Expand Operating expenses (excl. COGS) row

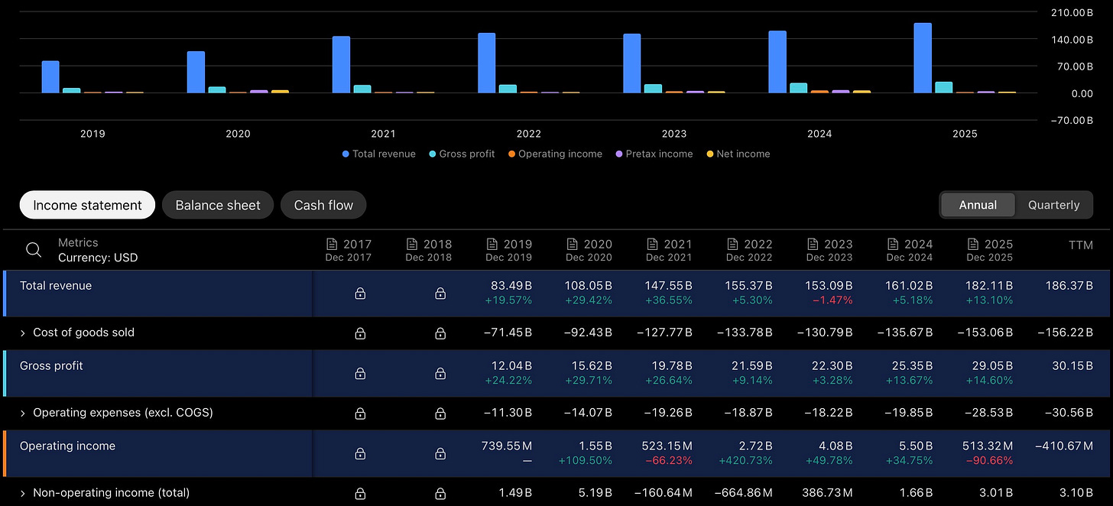pos(23,413)
